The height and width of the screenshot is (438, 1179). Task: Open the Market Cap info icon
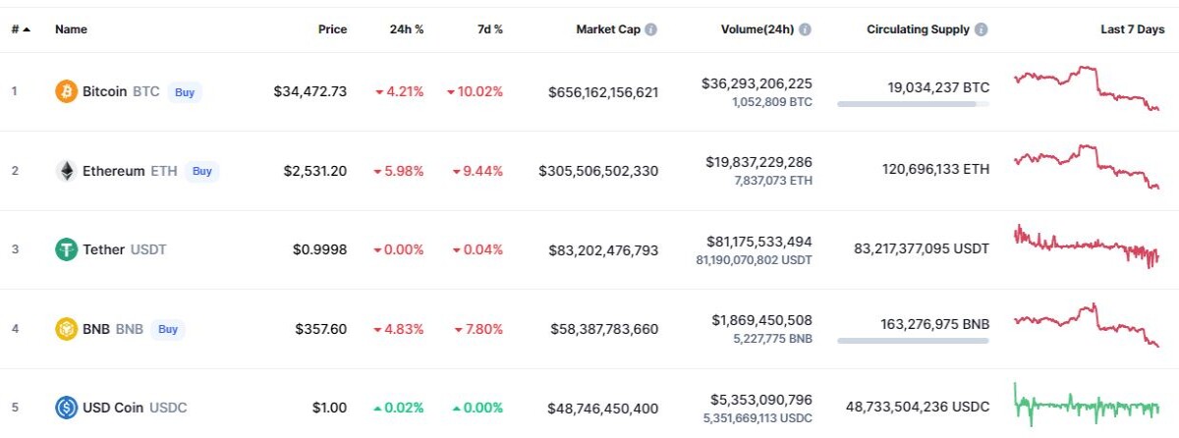tap(651, 29)
